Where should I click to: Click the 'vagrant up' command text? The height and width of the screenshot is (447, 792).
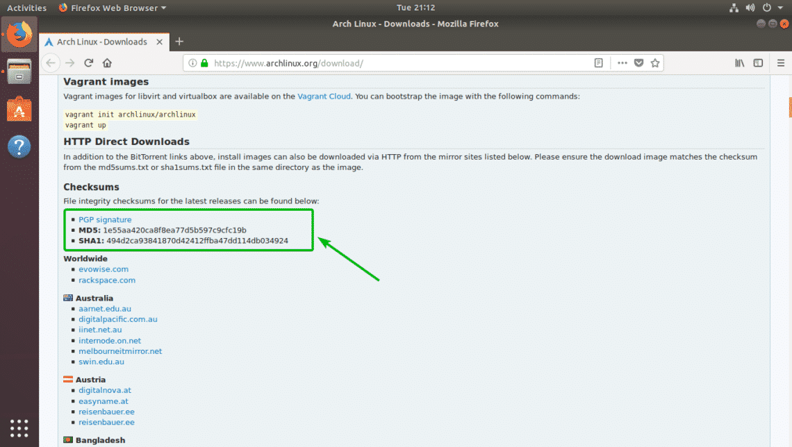coord(85,125)
